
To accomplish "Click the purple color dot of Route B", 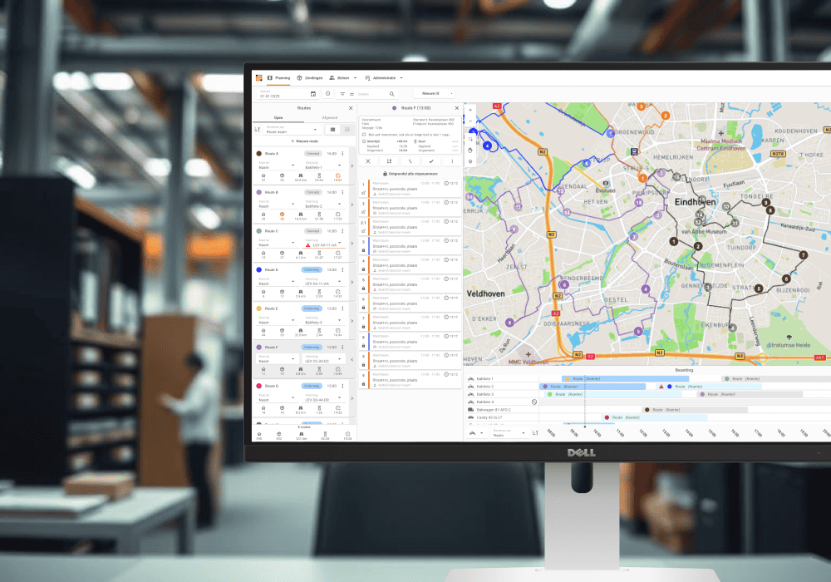I will [259, 192].
